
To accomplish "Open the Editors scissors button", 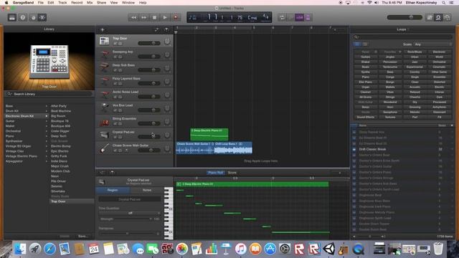I will point(42,17).
